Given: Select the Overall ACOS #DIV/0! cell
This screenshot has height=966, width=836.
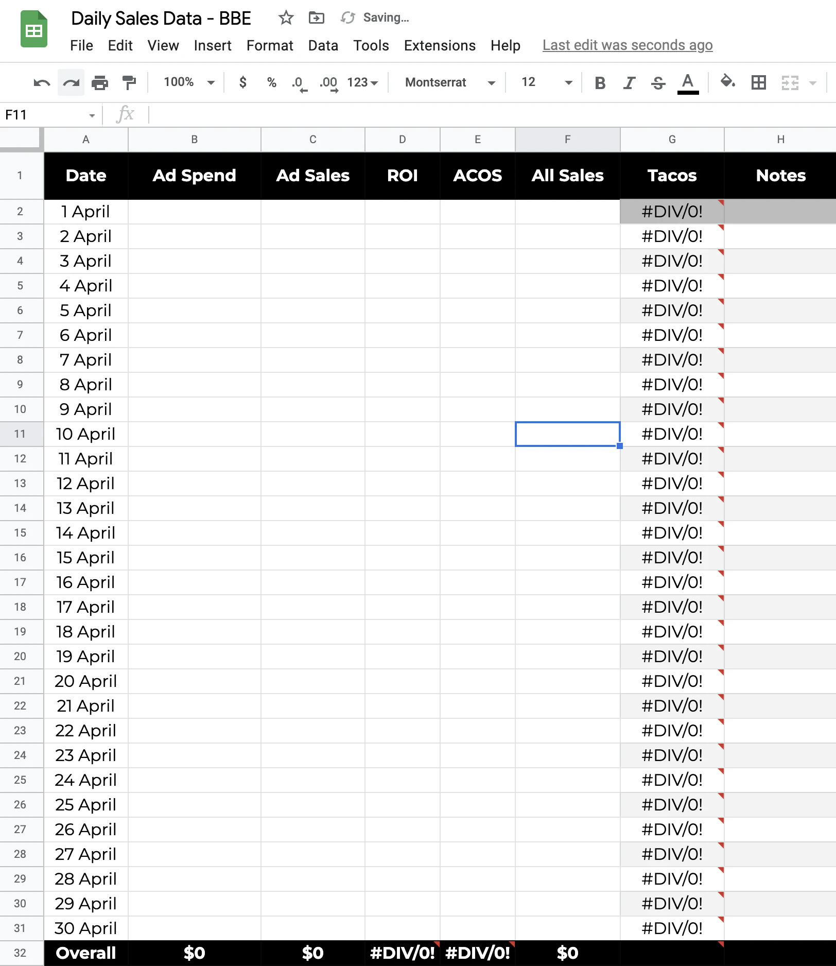Looking at the screenshot, I should [478, 953].
